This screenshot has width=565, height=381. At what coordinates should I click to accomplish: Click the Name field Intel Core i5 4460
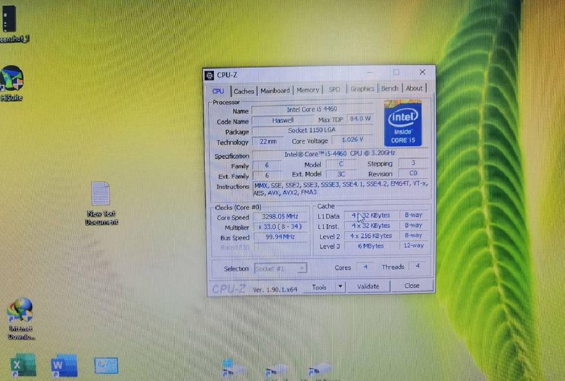pyautogui.click(x=312, y=109)
